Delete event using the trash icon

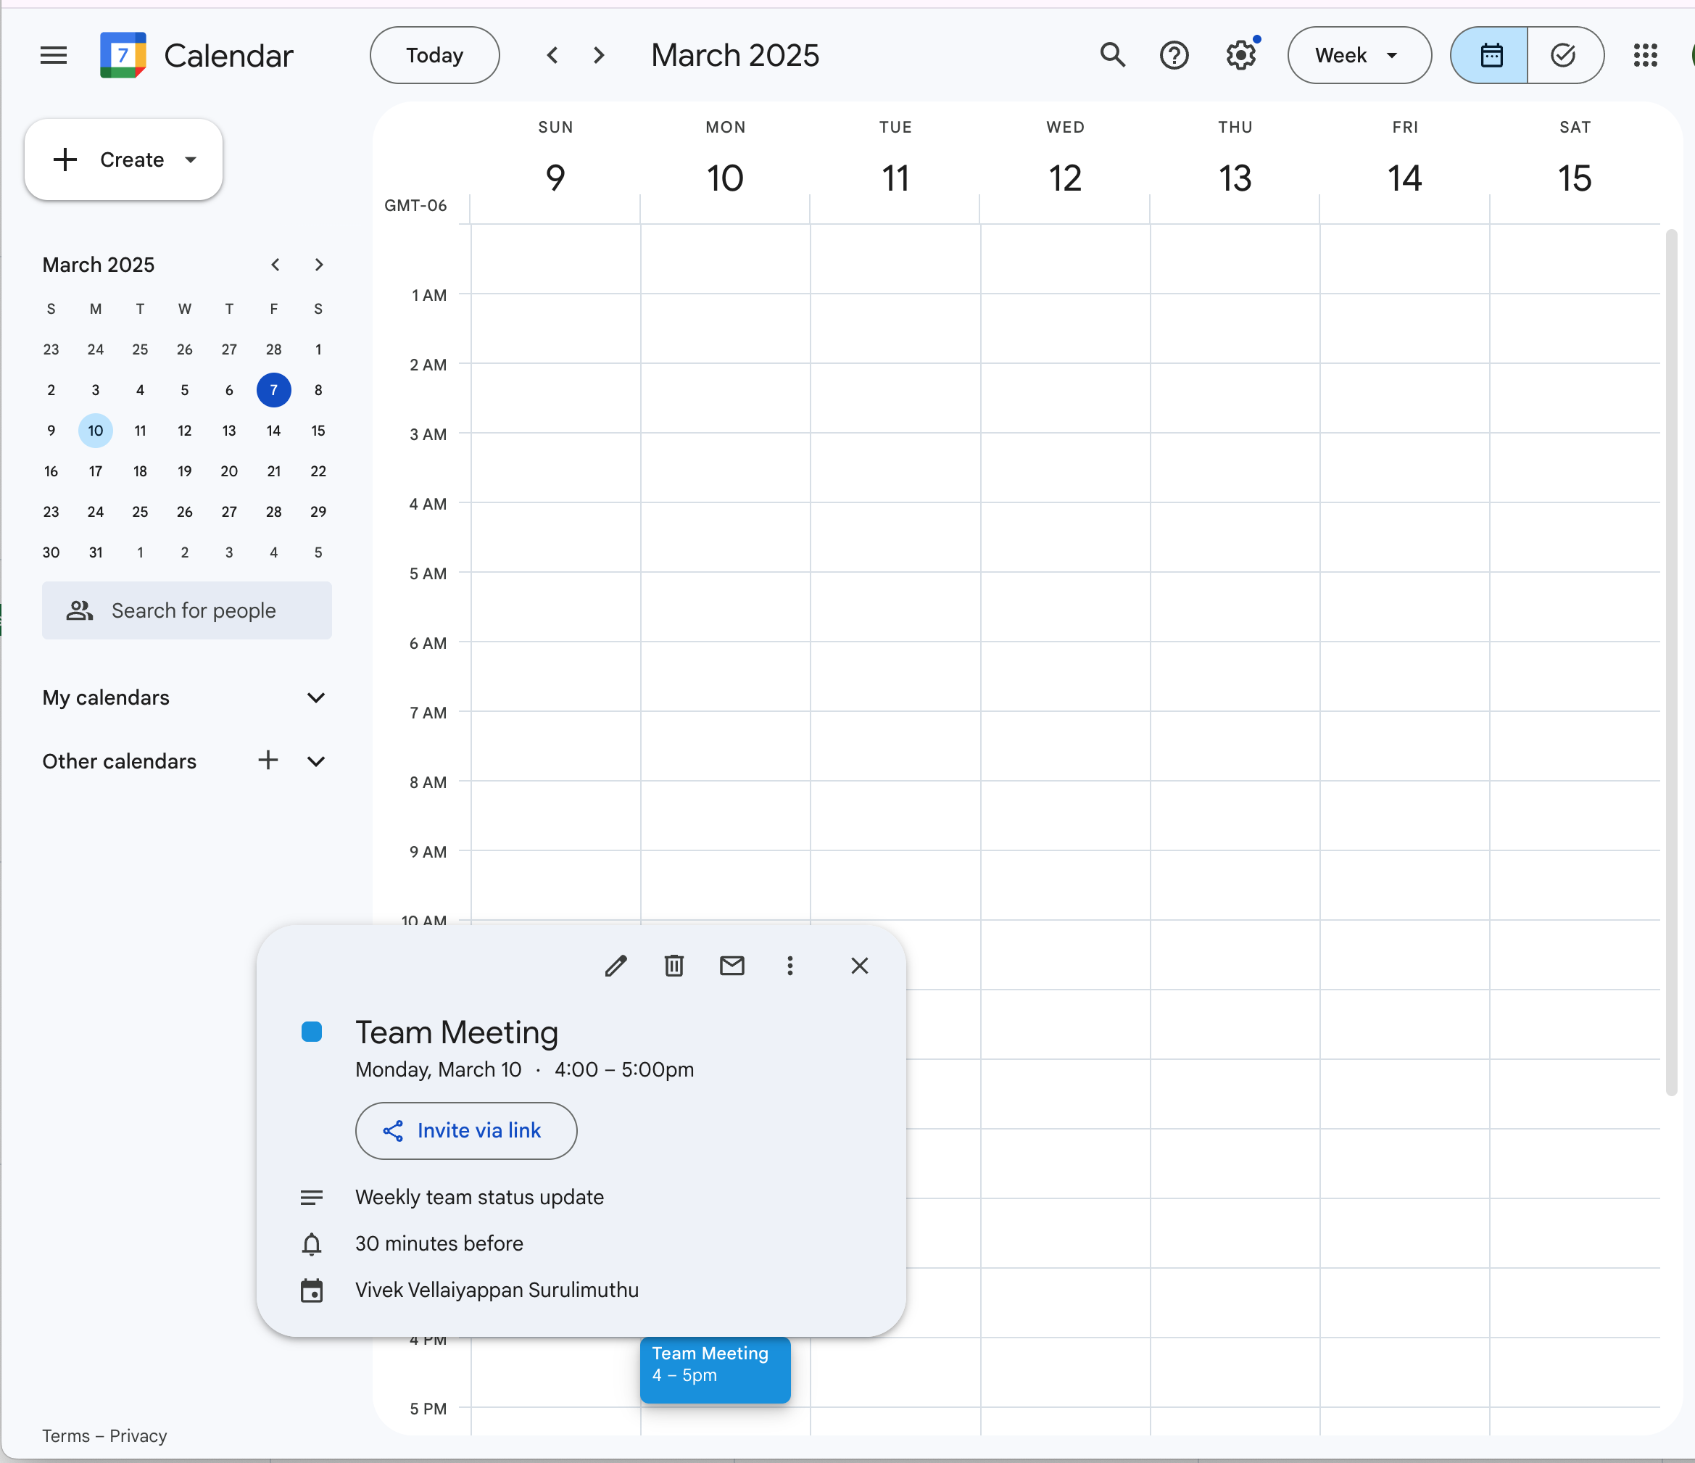point(674,966)
